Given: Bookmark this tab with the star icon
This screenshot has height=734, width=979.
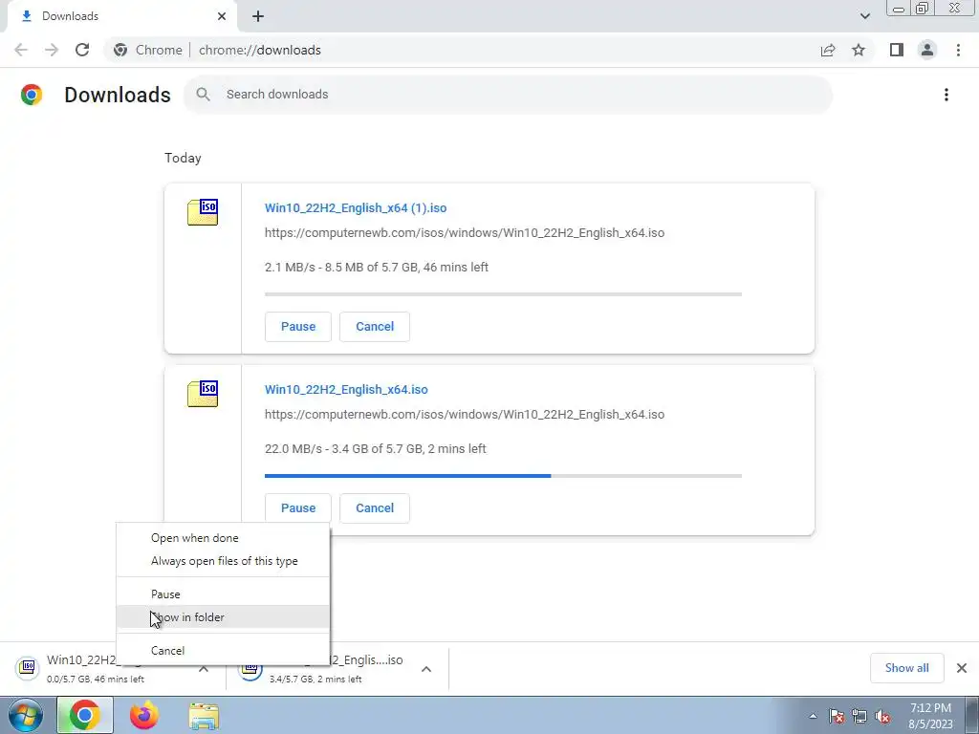Looking at the screenshot, I should tap(859, 50).
